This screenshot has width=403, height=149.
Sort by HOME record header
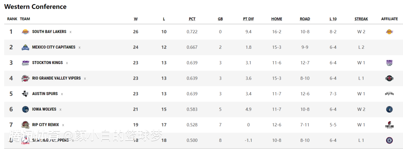277,19
